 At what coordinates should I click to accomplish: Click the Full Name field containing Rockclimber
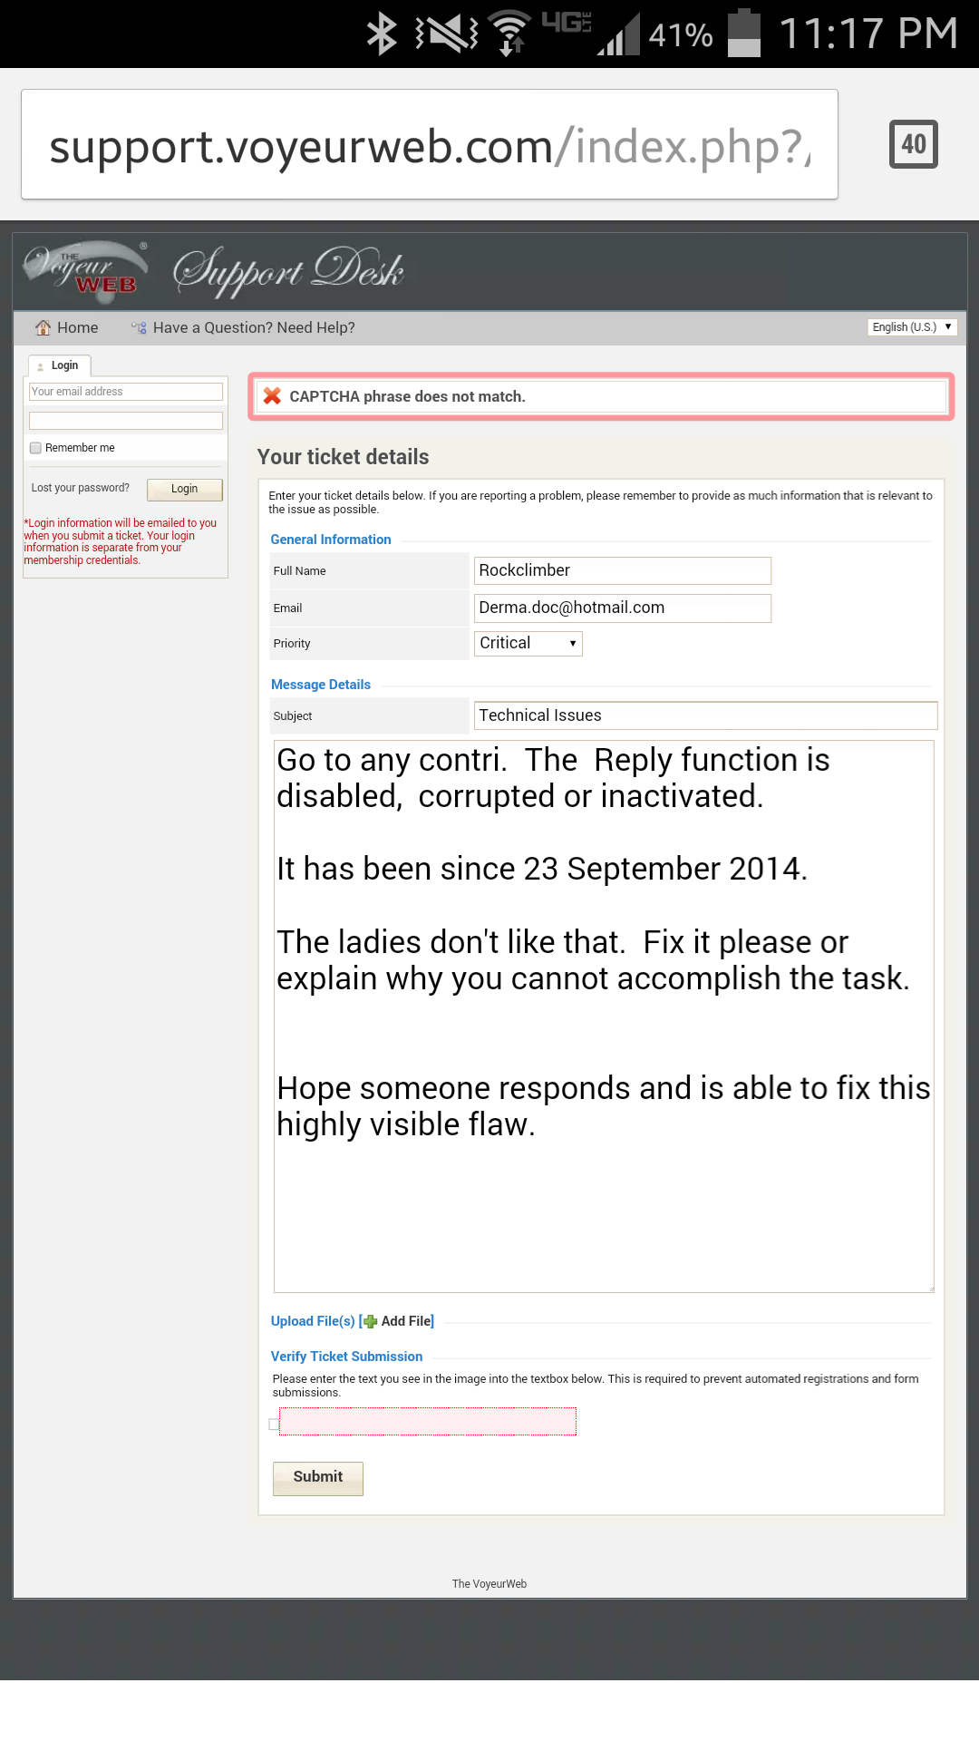(623, 570)
